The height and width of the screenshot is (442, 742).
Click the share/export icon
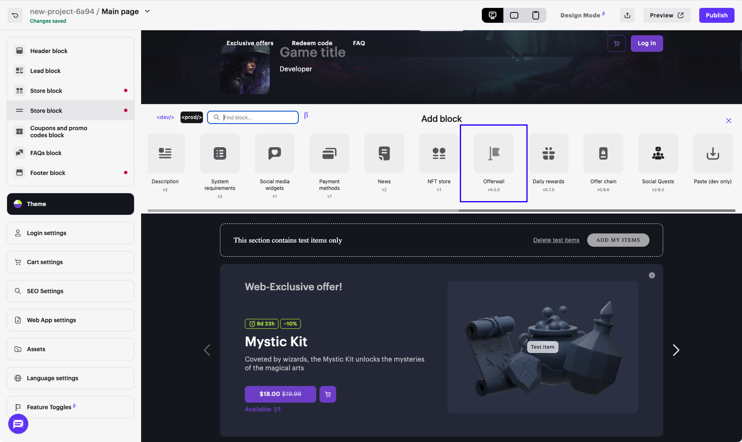627,15
